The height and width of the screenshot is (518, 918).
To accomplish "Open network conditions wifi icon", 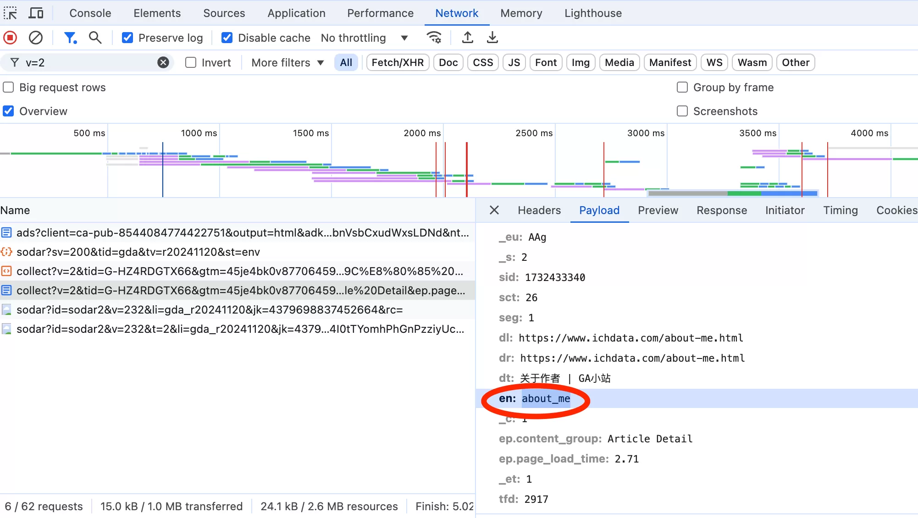I will [x=434, y=38].
